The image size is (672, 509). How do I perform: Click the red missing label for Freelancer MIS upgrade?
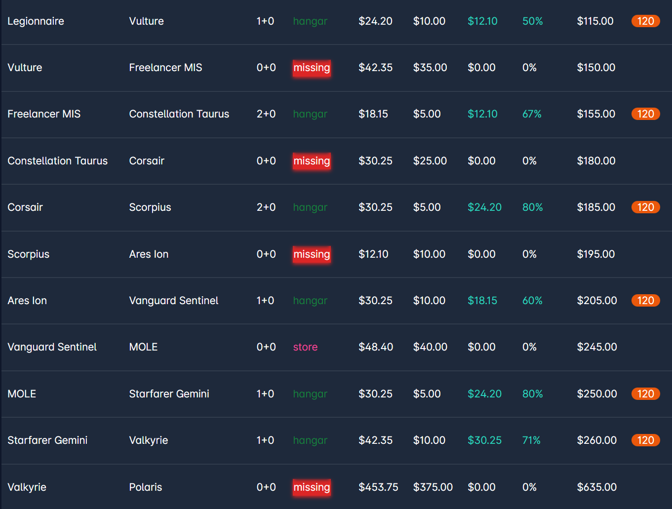[x=312, y=68]
